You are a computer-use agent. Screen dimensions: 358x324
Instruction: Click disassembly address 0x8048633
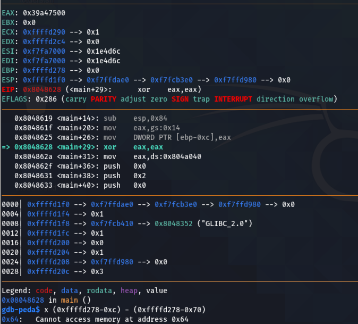[33, 185]
